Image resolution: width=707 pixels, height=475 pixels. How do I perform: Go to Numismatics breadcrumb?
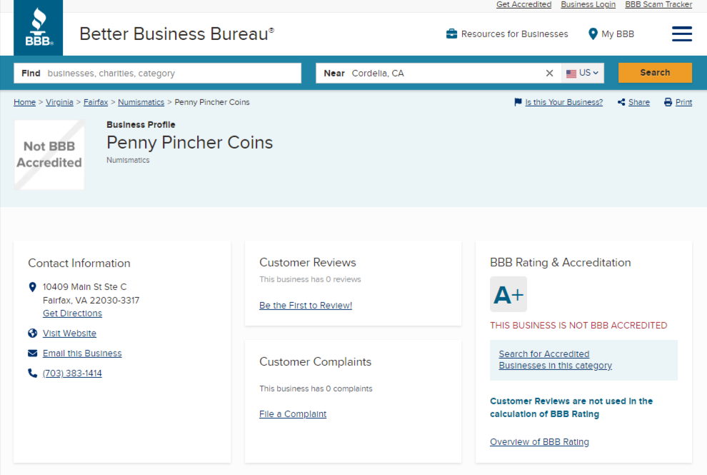pyautogui.click(x=141, y=102)
